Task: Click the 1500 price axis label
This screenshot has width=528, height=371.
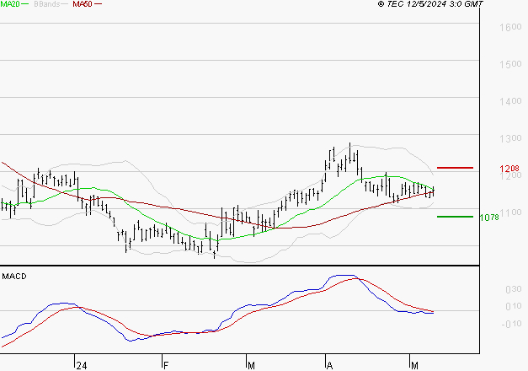Action: [510, 64]
